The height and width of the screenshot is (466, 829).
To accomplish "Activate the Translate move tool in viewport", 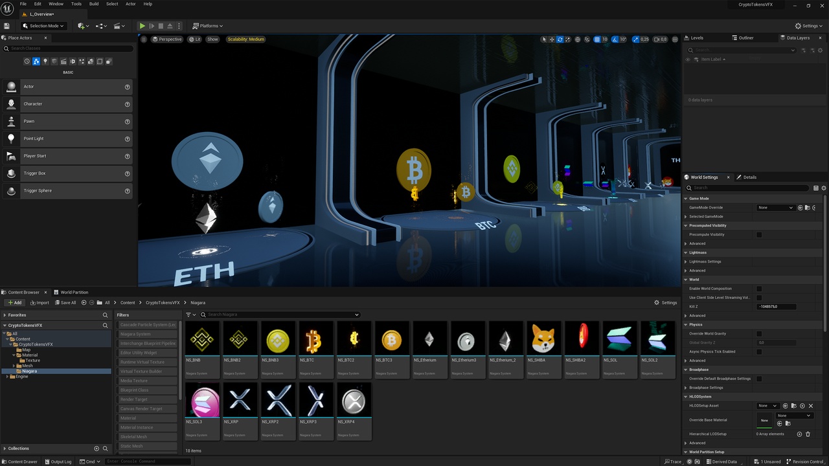I will click(x=552, y=39).
